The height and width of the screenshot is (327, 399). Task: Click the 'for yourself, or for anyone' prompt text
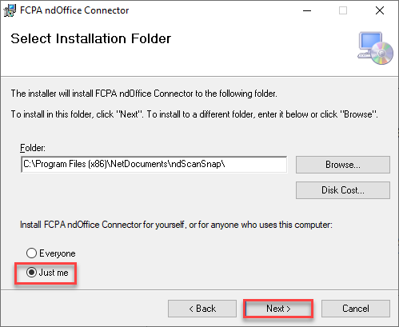click(x=176, y=225)
